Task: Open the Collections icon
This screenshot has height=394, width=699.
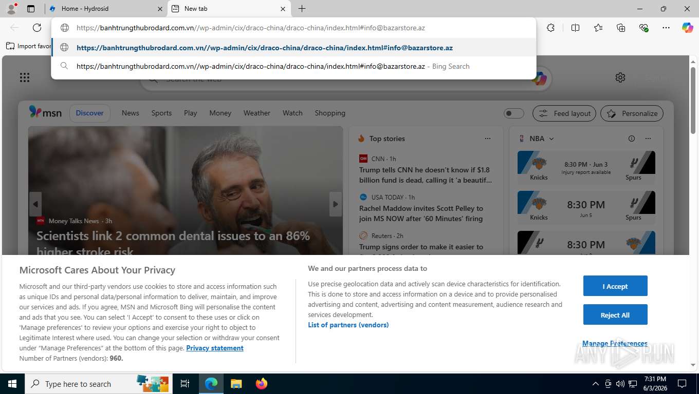Action: 621,28
